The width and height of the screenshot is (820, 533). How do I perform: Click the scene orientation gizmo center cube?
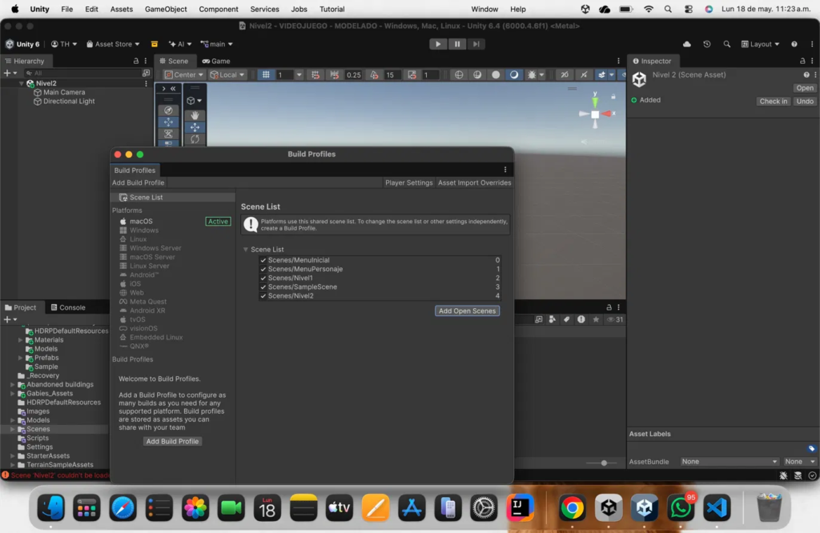pyautogui.click(x=595, y=114)
